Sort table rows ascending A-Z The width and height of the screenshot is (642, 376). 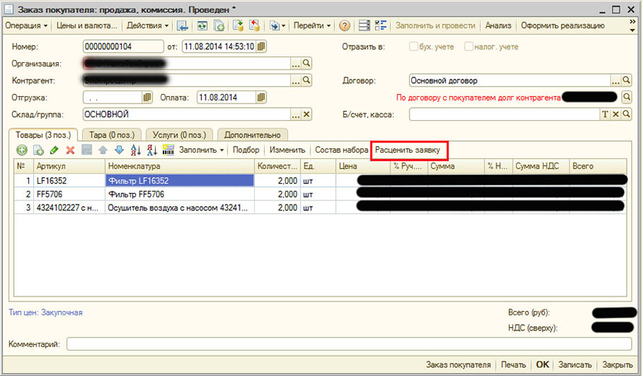tap(135, 150)
